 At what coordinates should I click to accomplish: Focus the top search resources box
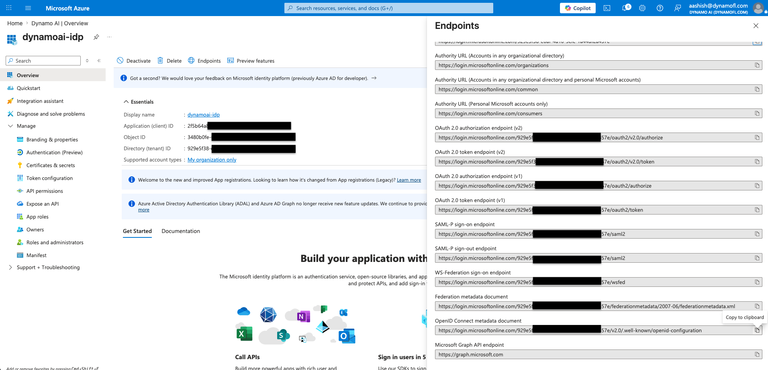pyautogui.click(x=389, y=8)
